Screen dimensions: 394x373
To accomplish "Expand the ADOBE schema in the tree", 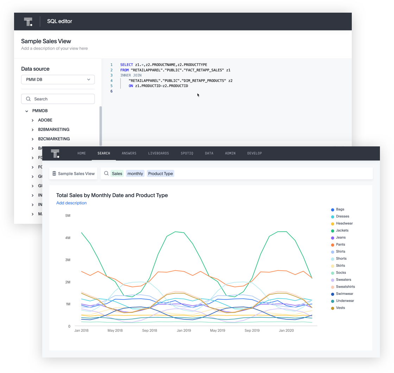I will click(32, 120).
